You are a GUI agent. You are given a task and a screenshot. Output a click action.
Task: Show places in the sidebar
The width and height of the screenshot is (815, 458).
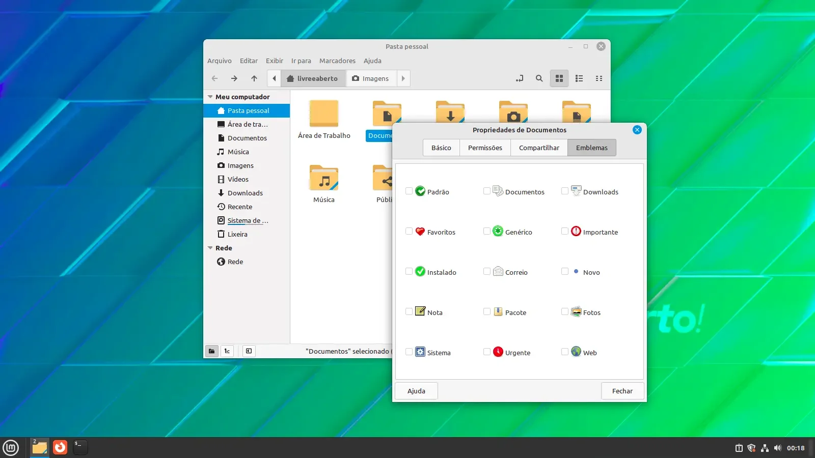pos(212,351)
